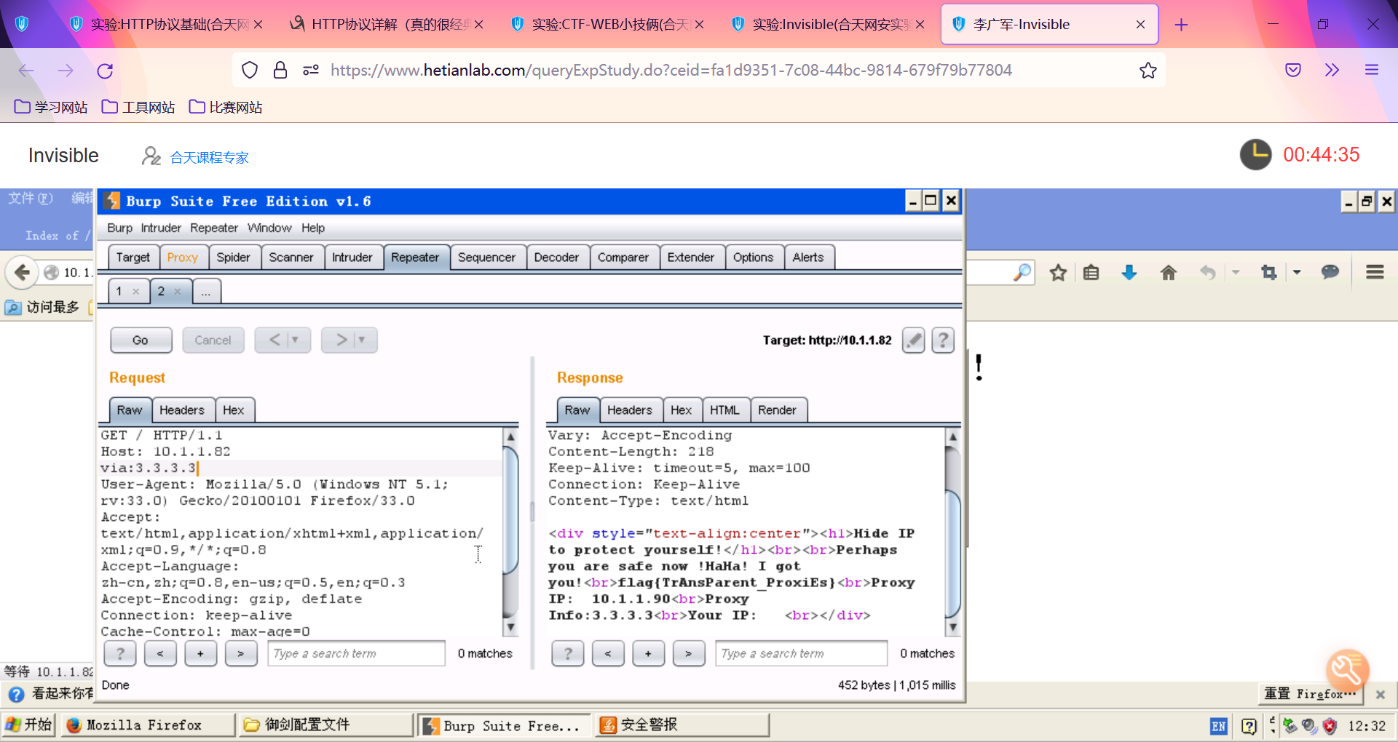This screenshot has height=742, width=1398.
Task: Open dropdown arrow next to crop icon
Action: point(1297,272)
